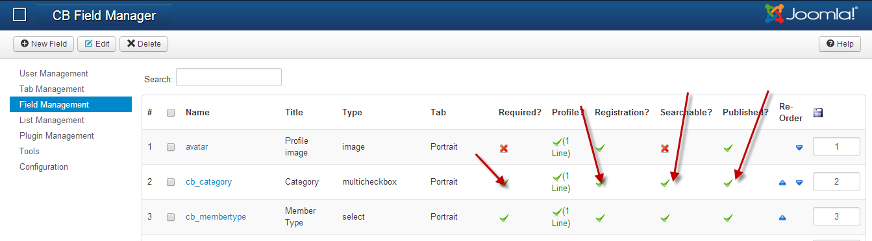
Task: Toggle avatar Required red cross icon
Action: [x=504, y=148]
